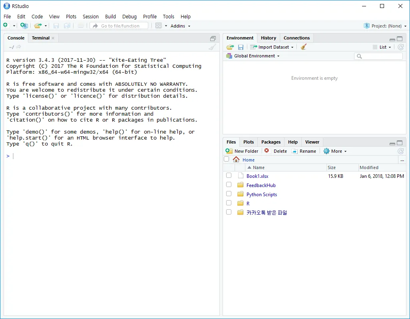This screenshot has width=410, height=319.
Task: Click the Save All documents icon
Action: [x=67, y=26]
